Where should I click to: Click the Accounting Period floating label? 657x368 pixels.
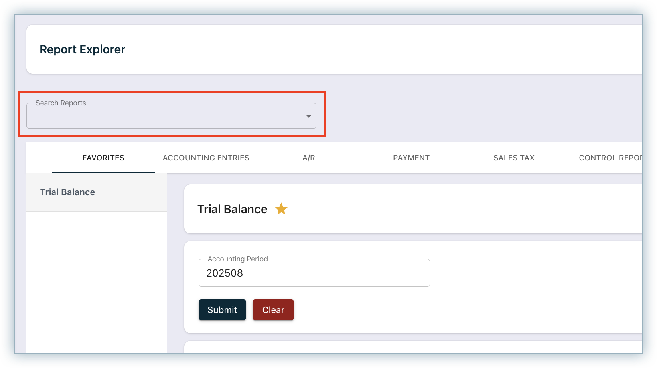(x=237, y=259)
